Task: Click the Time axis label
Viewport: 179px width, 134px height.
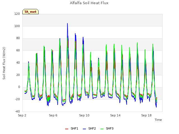Action: (158, 120)
